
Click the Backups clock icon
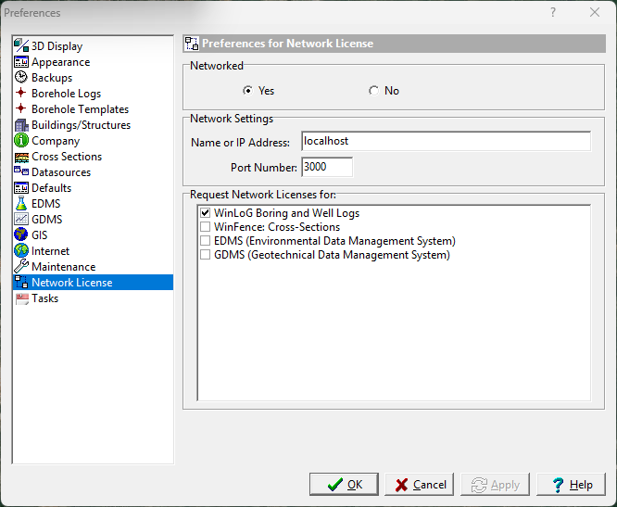coord(21,78)
